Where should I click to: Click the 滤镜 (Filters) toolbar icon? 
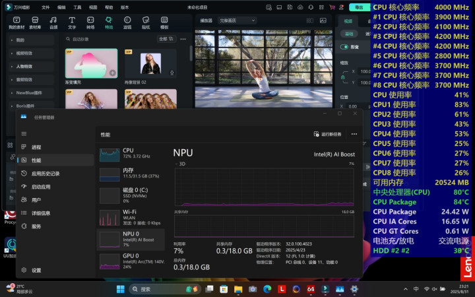[127, 23]
